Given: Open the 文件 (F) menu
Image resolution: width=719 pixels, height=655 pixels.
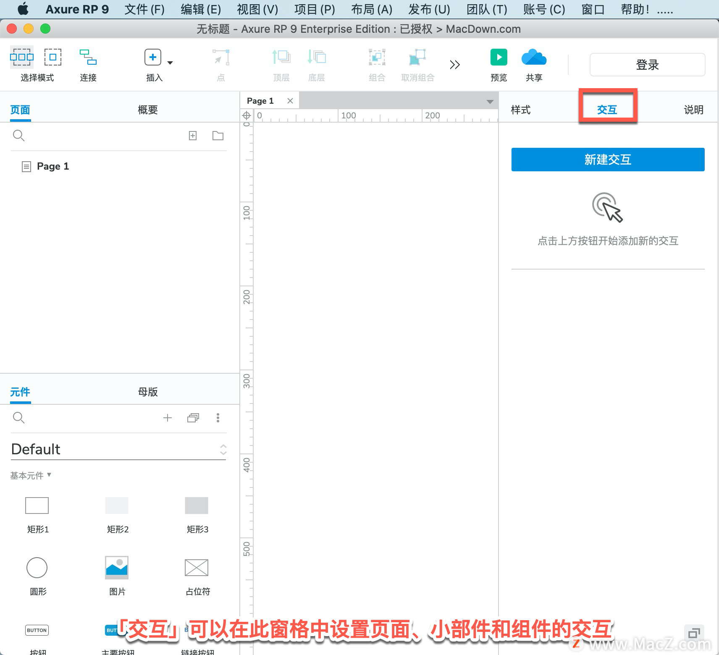Looking at the screenshot, I should (x=144, y=9).
